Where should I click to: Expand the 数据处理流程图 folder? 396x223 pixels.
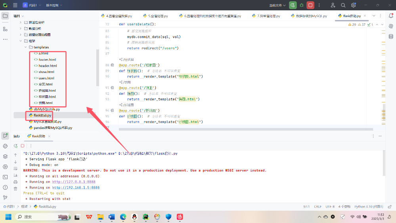(x=21, y=35)
